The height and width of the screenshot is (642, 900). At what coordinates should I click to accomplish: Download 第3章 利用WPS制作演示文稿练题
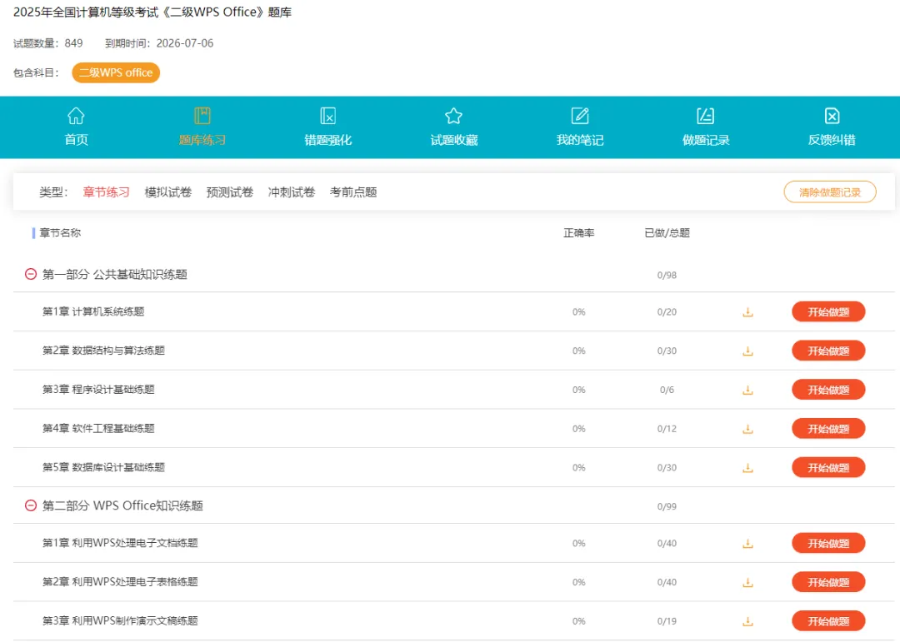pos(747,621)
